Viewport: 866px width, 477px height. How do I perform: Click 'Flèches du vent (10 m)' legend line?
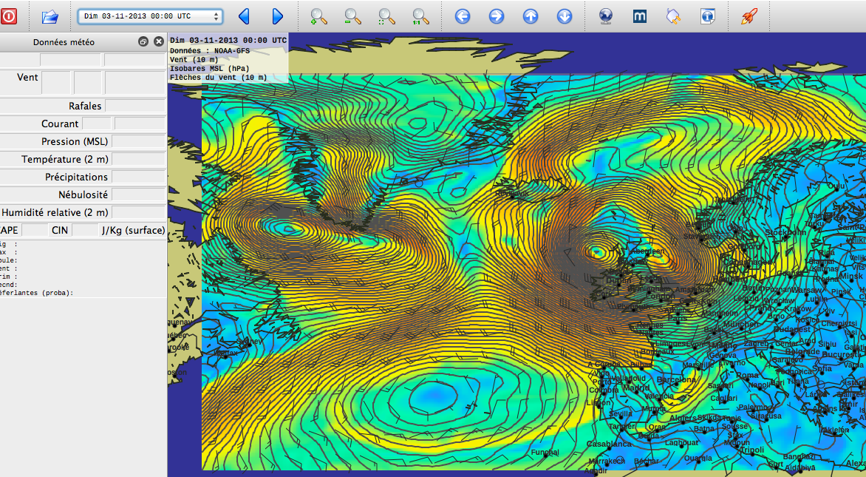click(x=219, y=78)
